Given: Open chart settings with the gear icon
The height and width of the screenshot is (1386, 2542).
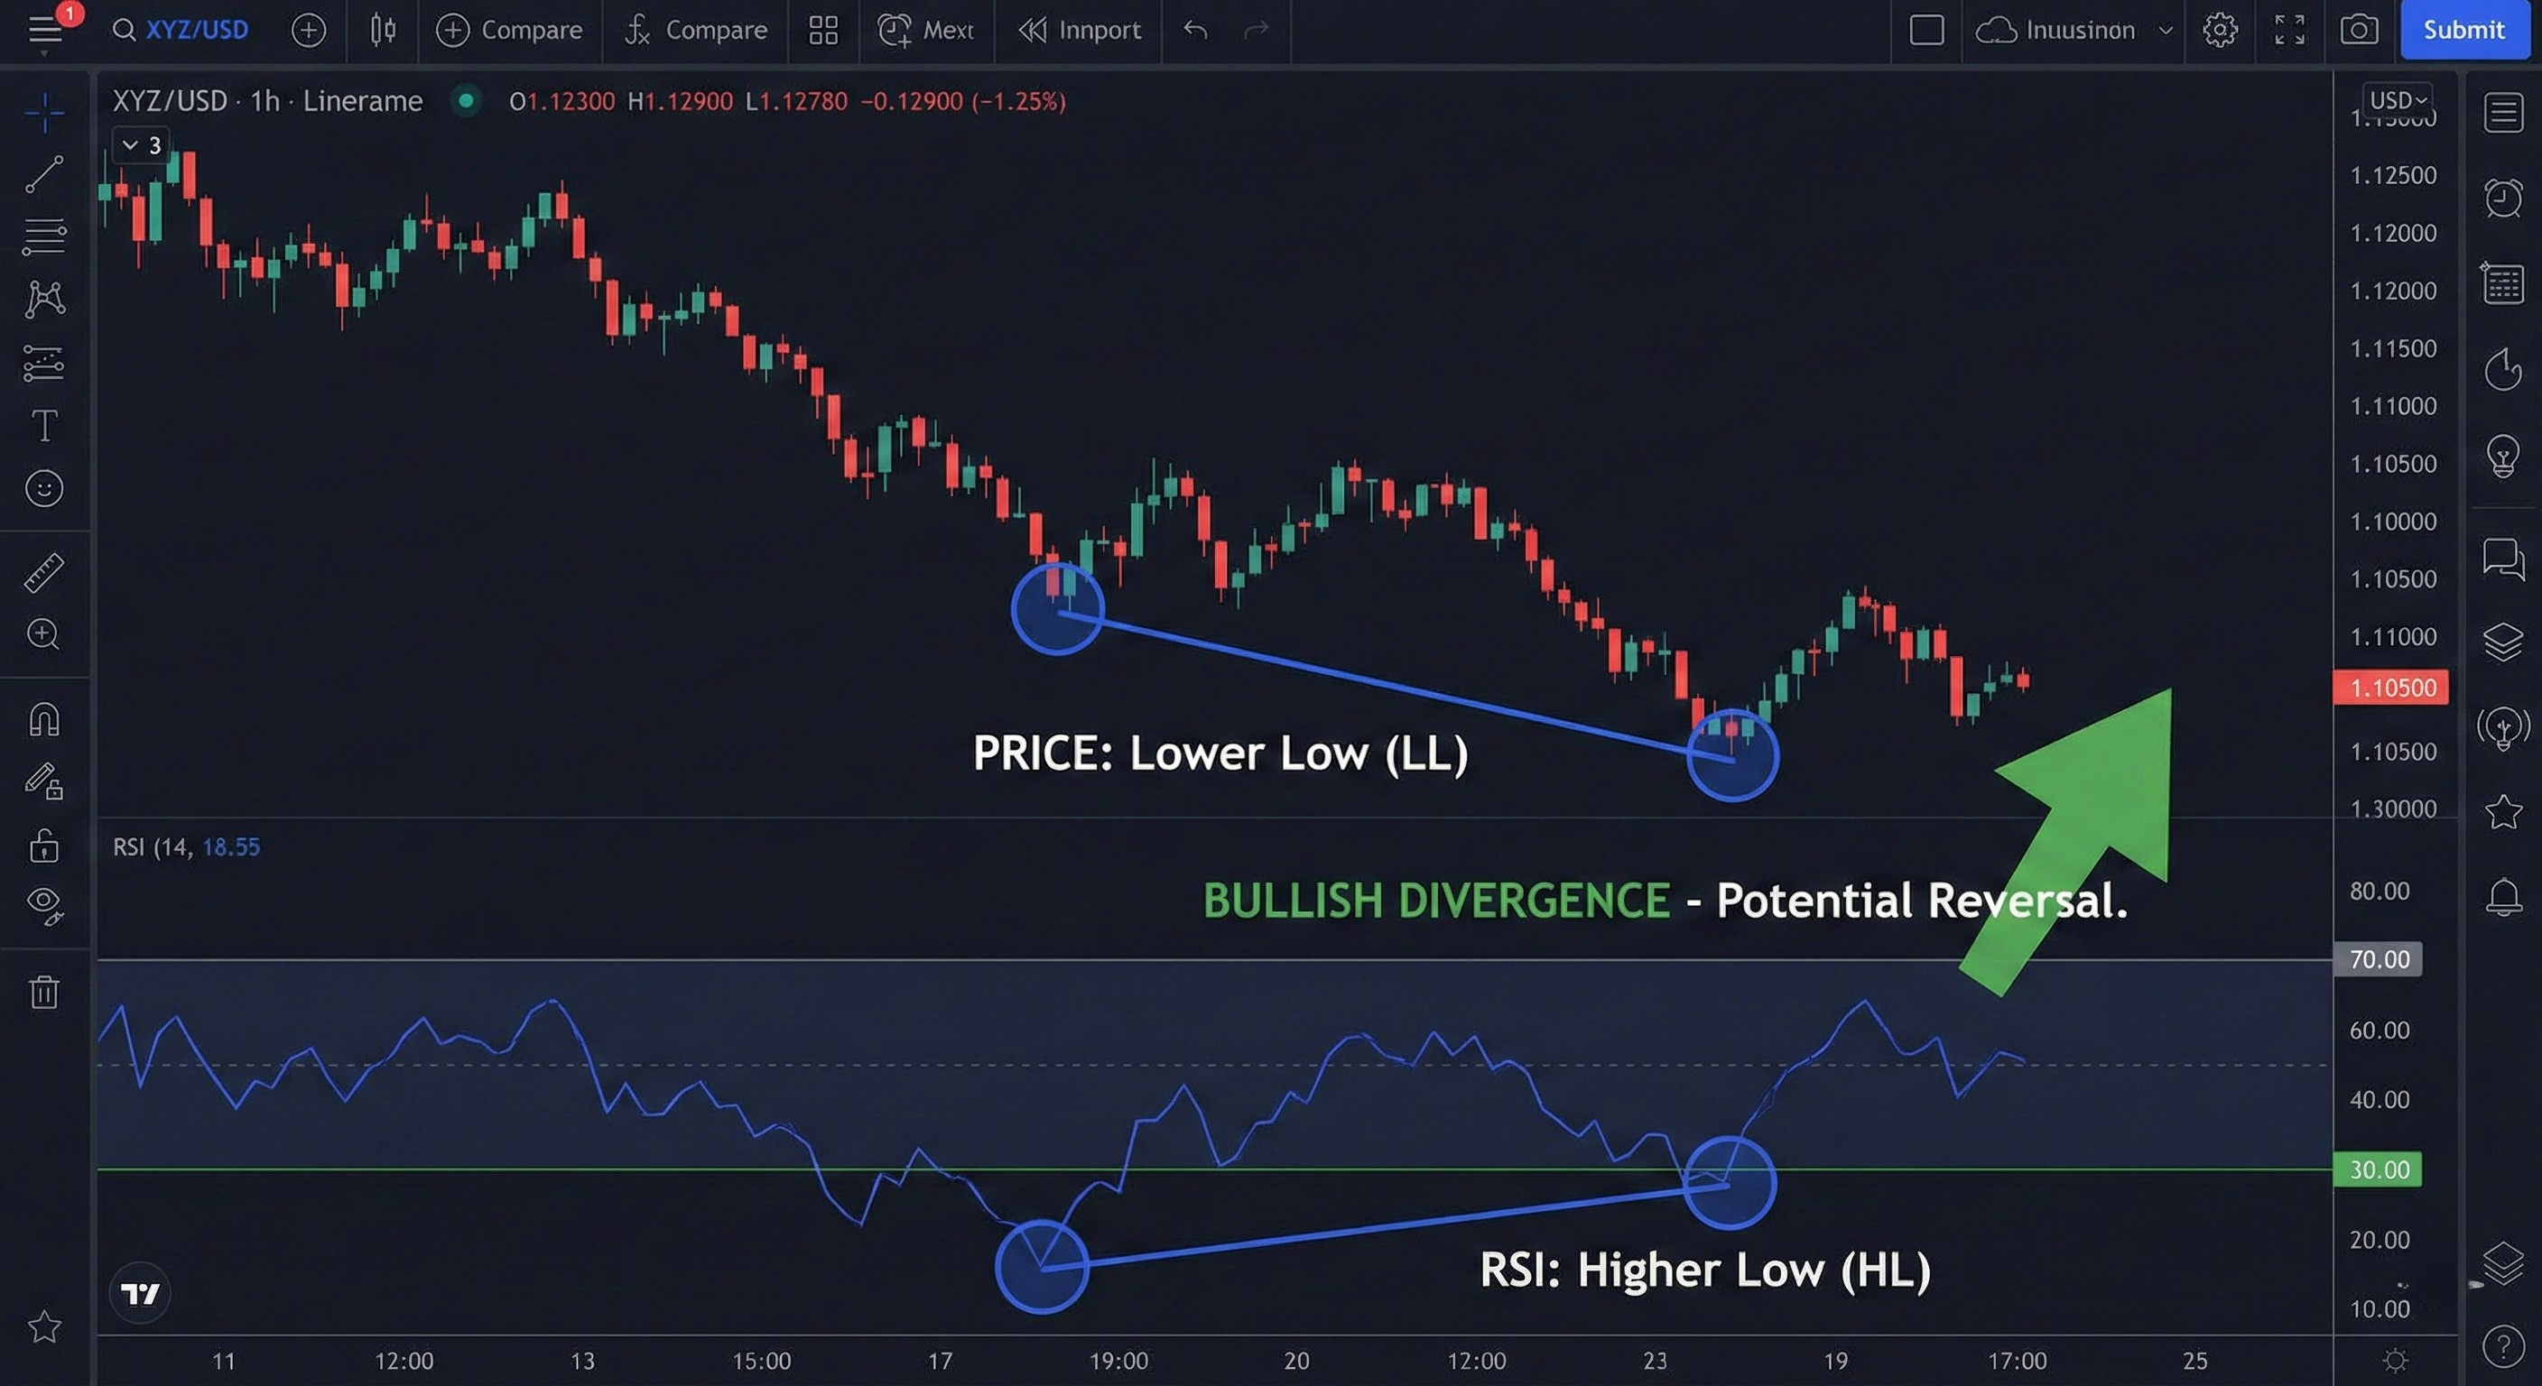Looking at the screenshot, I should click(x=2220, y=31).
